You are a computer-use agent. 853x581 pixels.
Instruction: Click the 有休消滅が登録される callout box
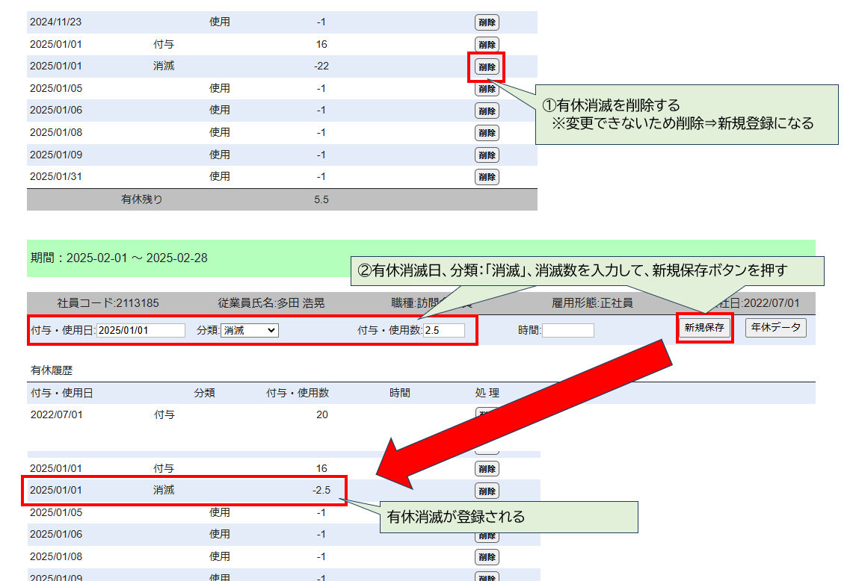[508, 517]
